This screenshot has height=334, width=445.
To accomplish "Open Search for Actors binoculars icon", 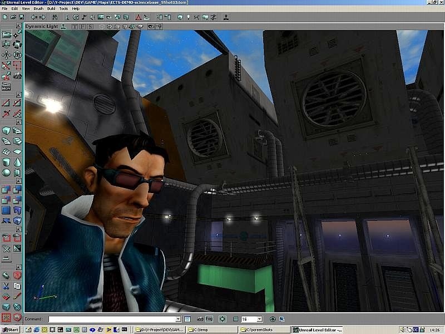I will [x=55, y=17].
